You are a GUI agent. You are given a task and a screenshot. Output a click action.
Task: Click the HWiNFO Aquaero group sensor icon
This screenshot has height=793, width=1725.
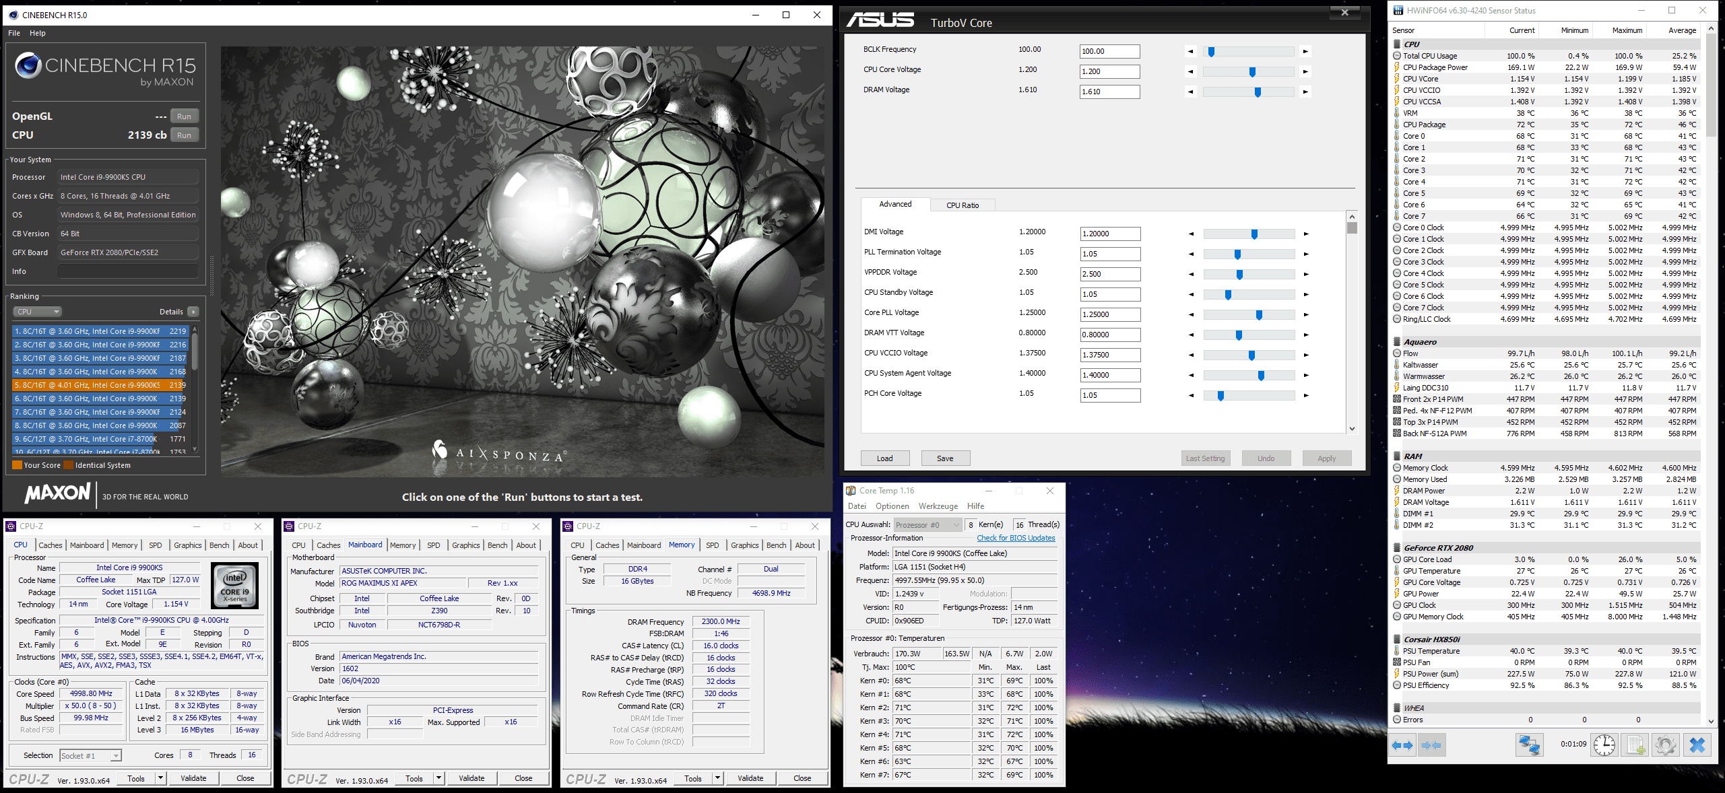tap(1397, 342)
